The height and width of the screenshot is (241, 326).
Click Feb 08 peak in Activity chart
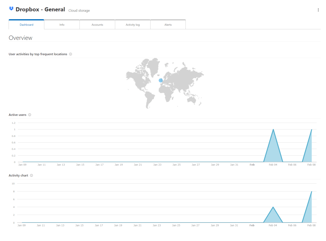(x=311, y=192)
